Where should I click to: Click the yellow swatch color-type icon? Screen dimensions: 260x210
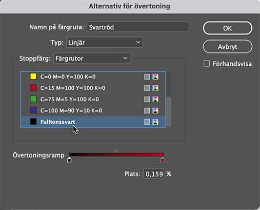coord(147,77)
